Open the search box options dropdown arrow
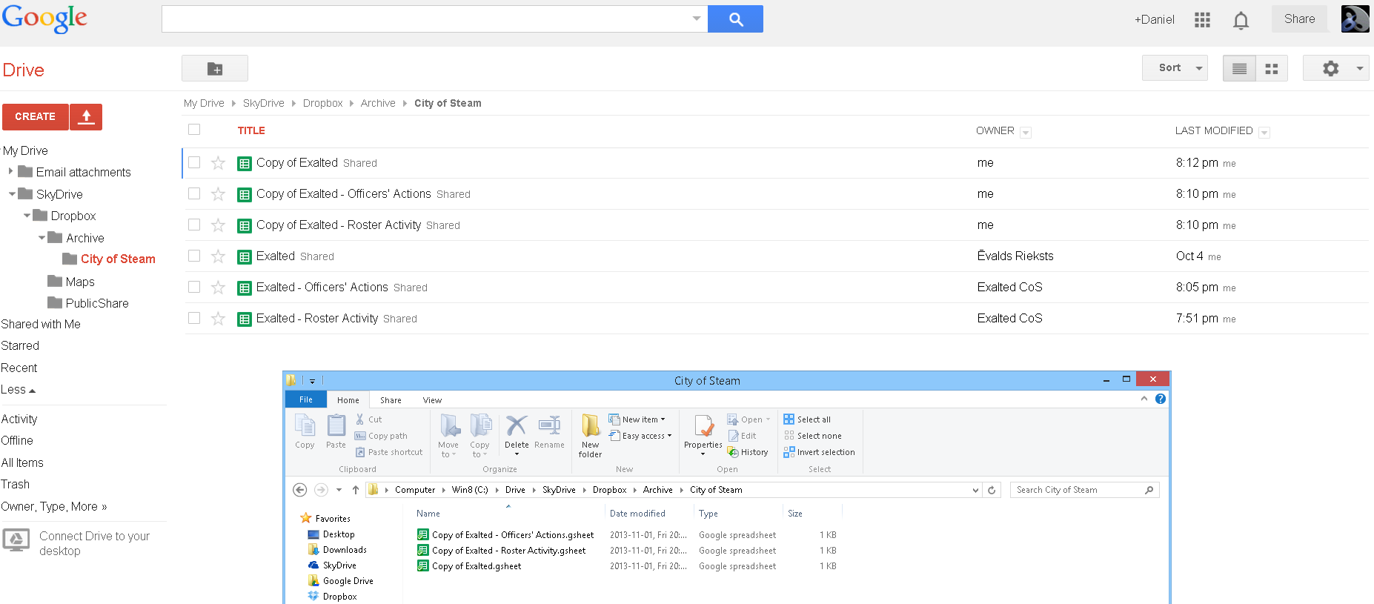Viewport: 1374px width, 604px height. pyautogui.click(x=696, y=19)
